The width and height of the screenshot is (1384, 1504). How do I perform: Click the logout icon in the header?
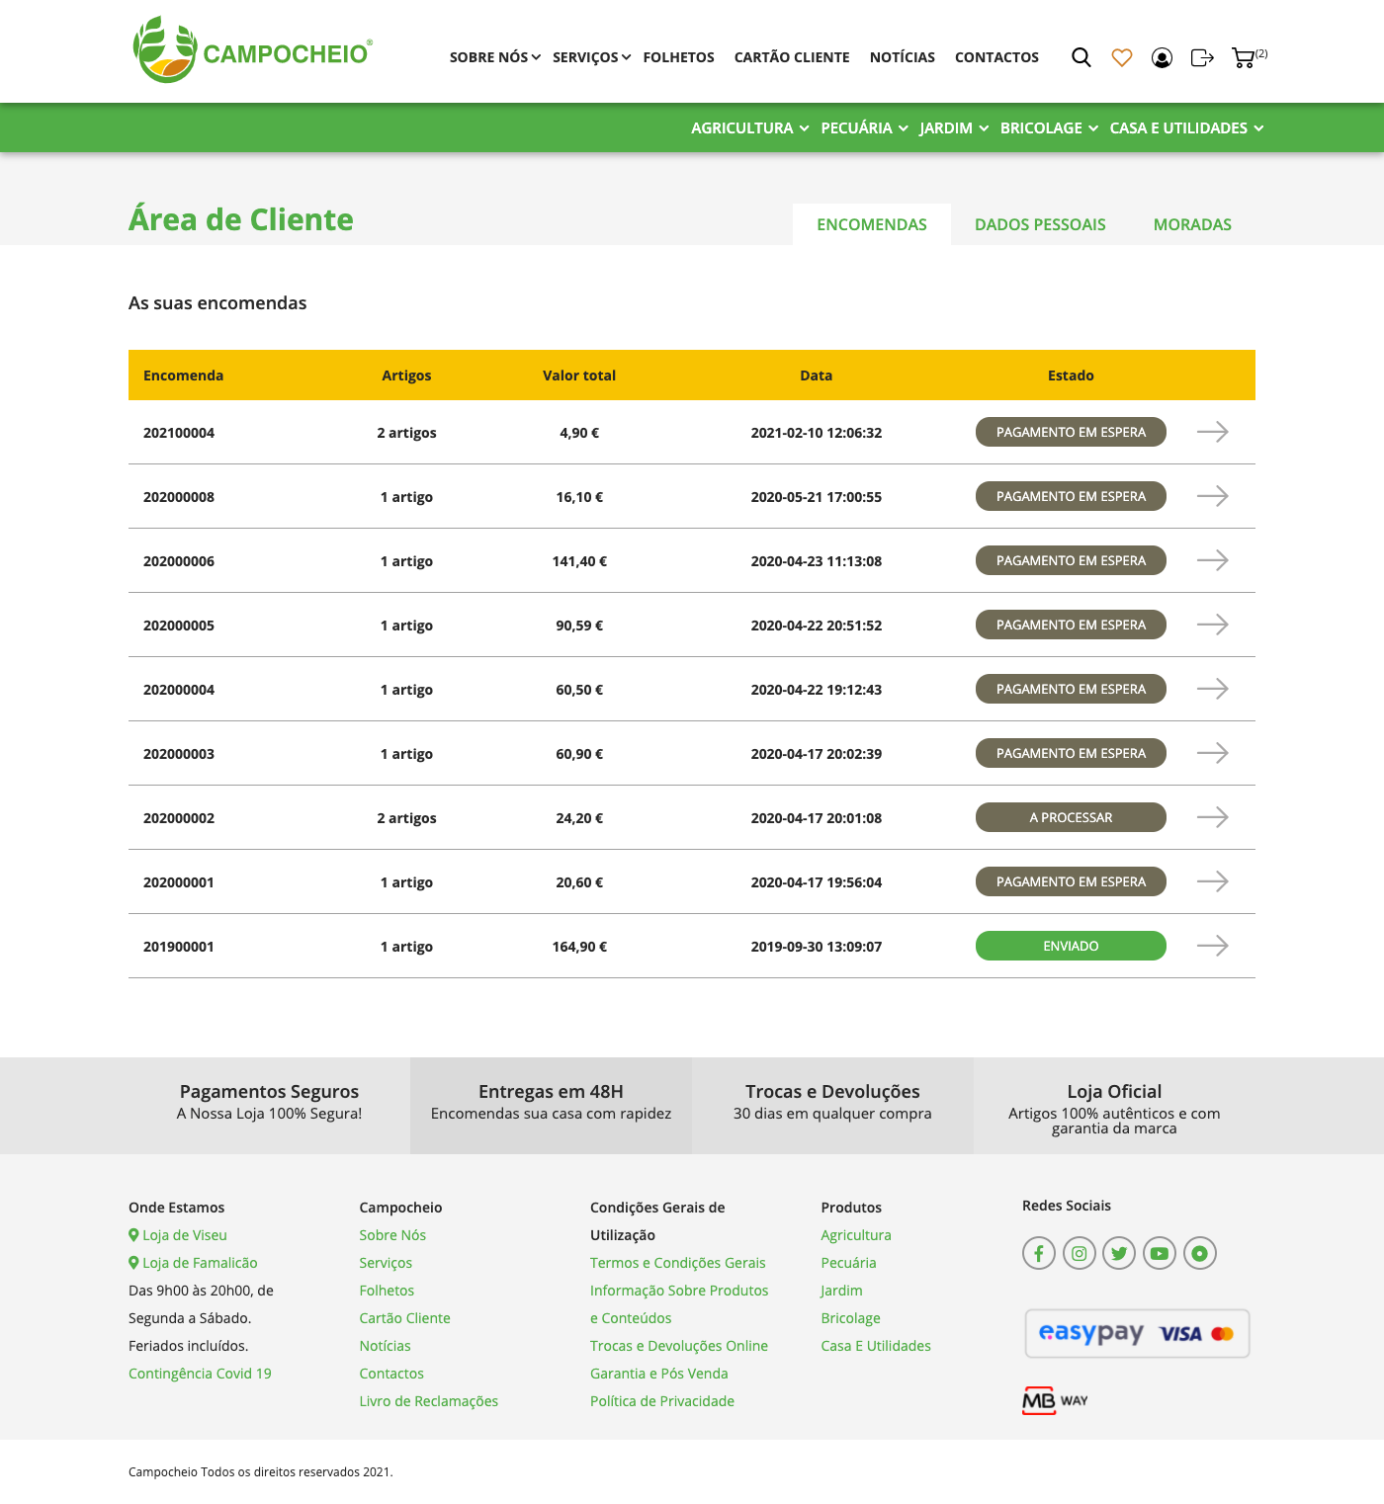click(1202, 57)
